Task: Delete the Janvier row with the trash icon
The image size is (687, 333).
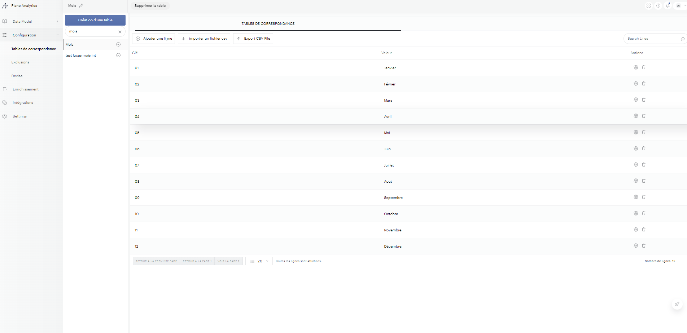Action: pyautogui.click(x=644, y=67)
